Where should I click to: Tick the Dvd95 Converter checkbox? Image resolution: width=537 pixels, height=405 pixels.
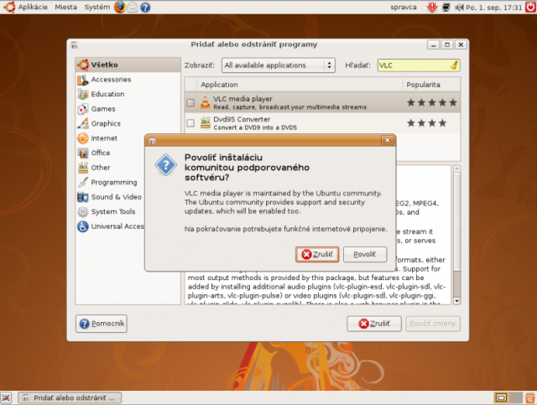point(190,123)
